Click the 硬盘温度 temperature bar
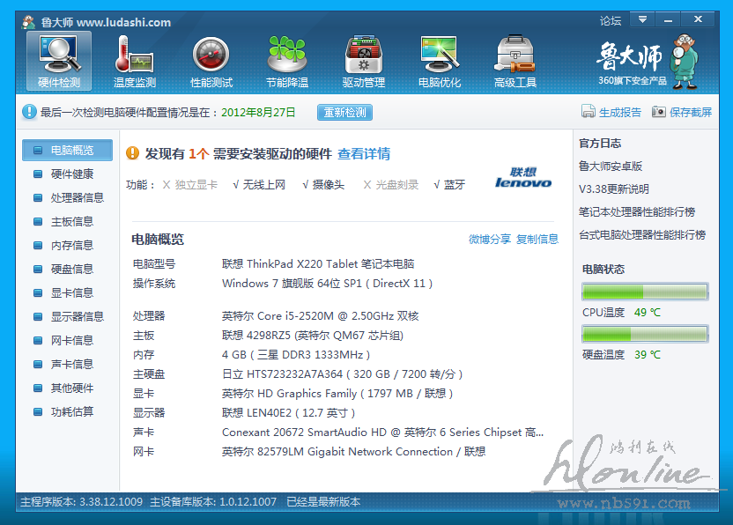Image resolution: width=733 pixels, height=525 pixels. pyautogui.click(x=645, y=334)
